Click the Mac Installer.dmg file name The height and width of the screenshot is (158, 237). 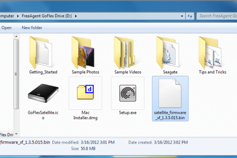tap(85, 115)
